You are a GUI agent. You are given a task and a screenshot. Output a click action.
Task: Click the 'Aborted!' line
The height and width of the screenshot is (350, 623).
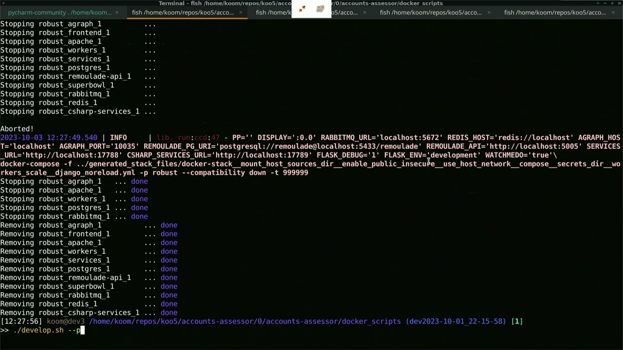point(17,129)
